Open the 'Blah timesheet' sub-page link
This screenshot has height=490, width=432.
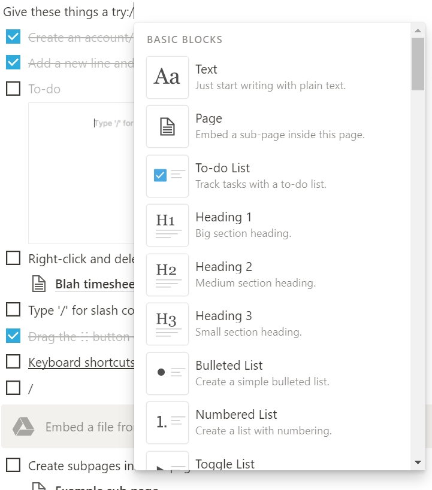tap(94, 284)
